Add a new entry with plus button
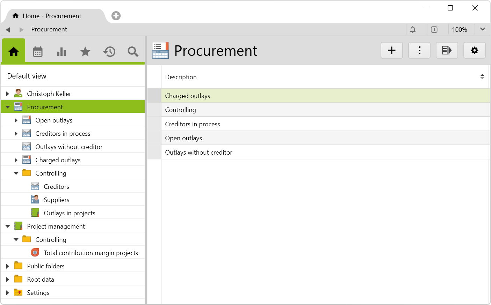The image size is (491, 305). pyautogui.click(x=392, y=51)
